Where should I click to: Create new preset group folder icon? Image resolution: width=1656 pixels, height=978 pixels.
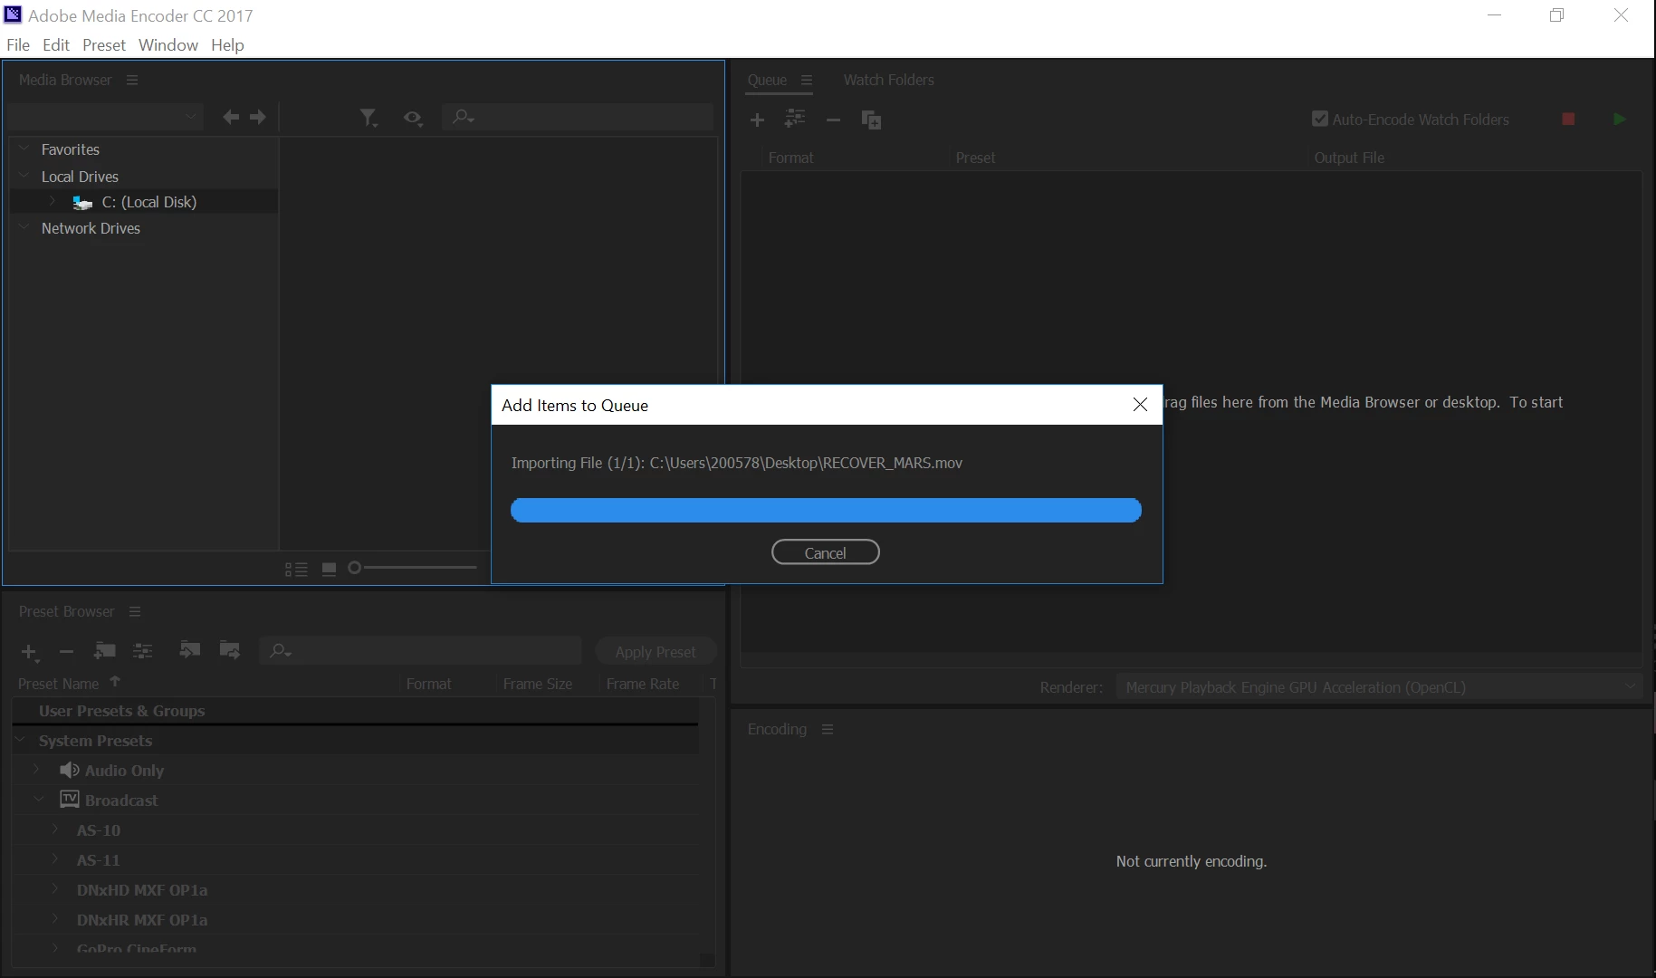pyautogui.click(x=105, y=650)
